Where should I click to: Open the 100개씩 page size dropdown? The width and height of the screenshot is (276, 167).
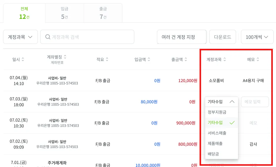[257, 37]
